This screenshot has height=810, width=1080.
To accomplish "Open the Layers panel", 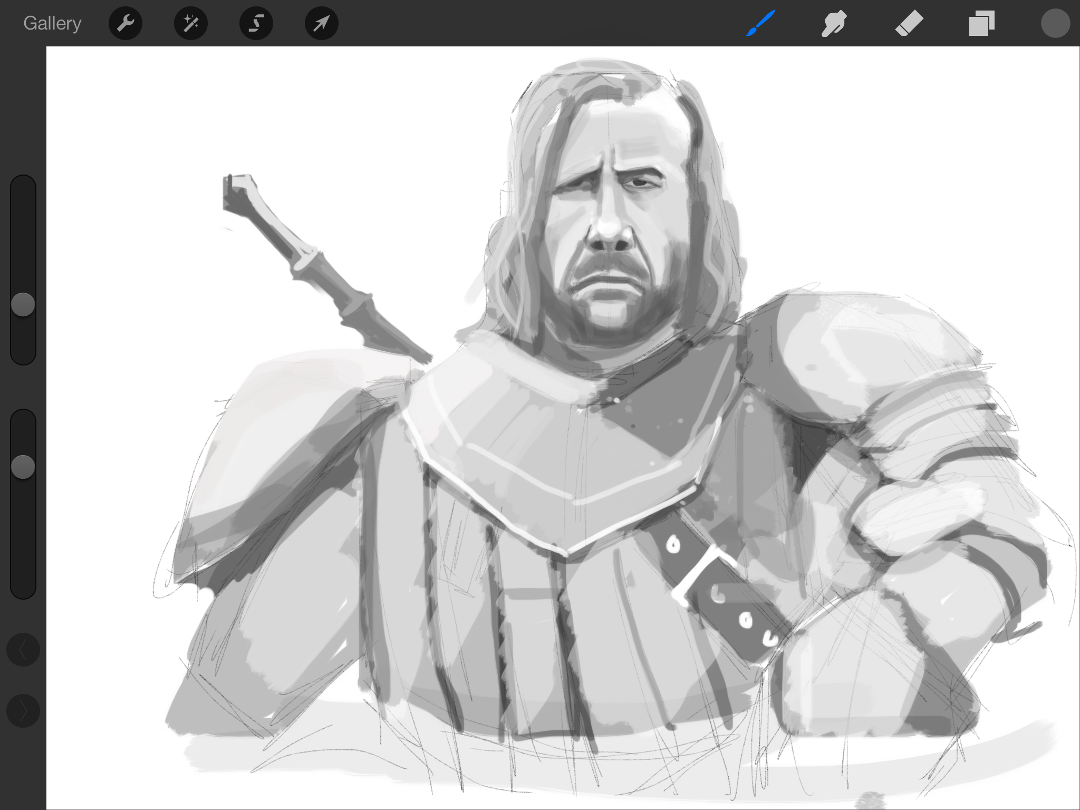I will click(x=981, y=23).
